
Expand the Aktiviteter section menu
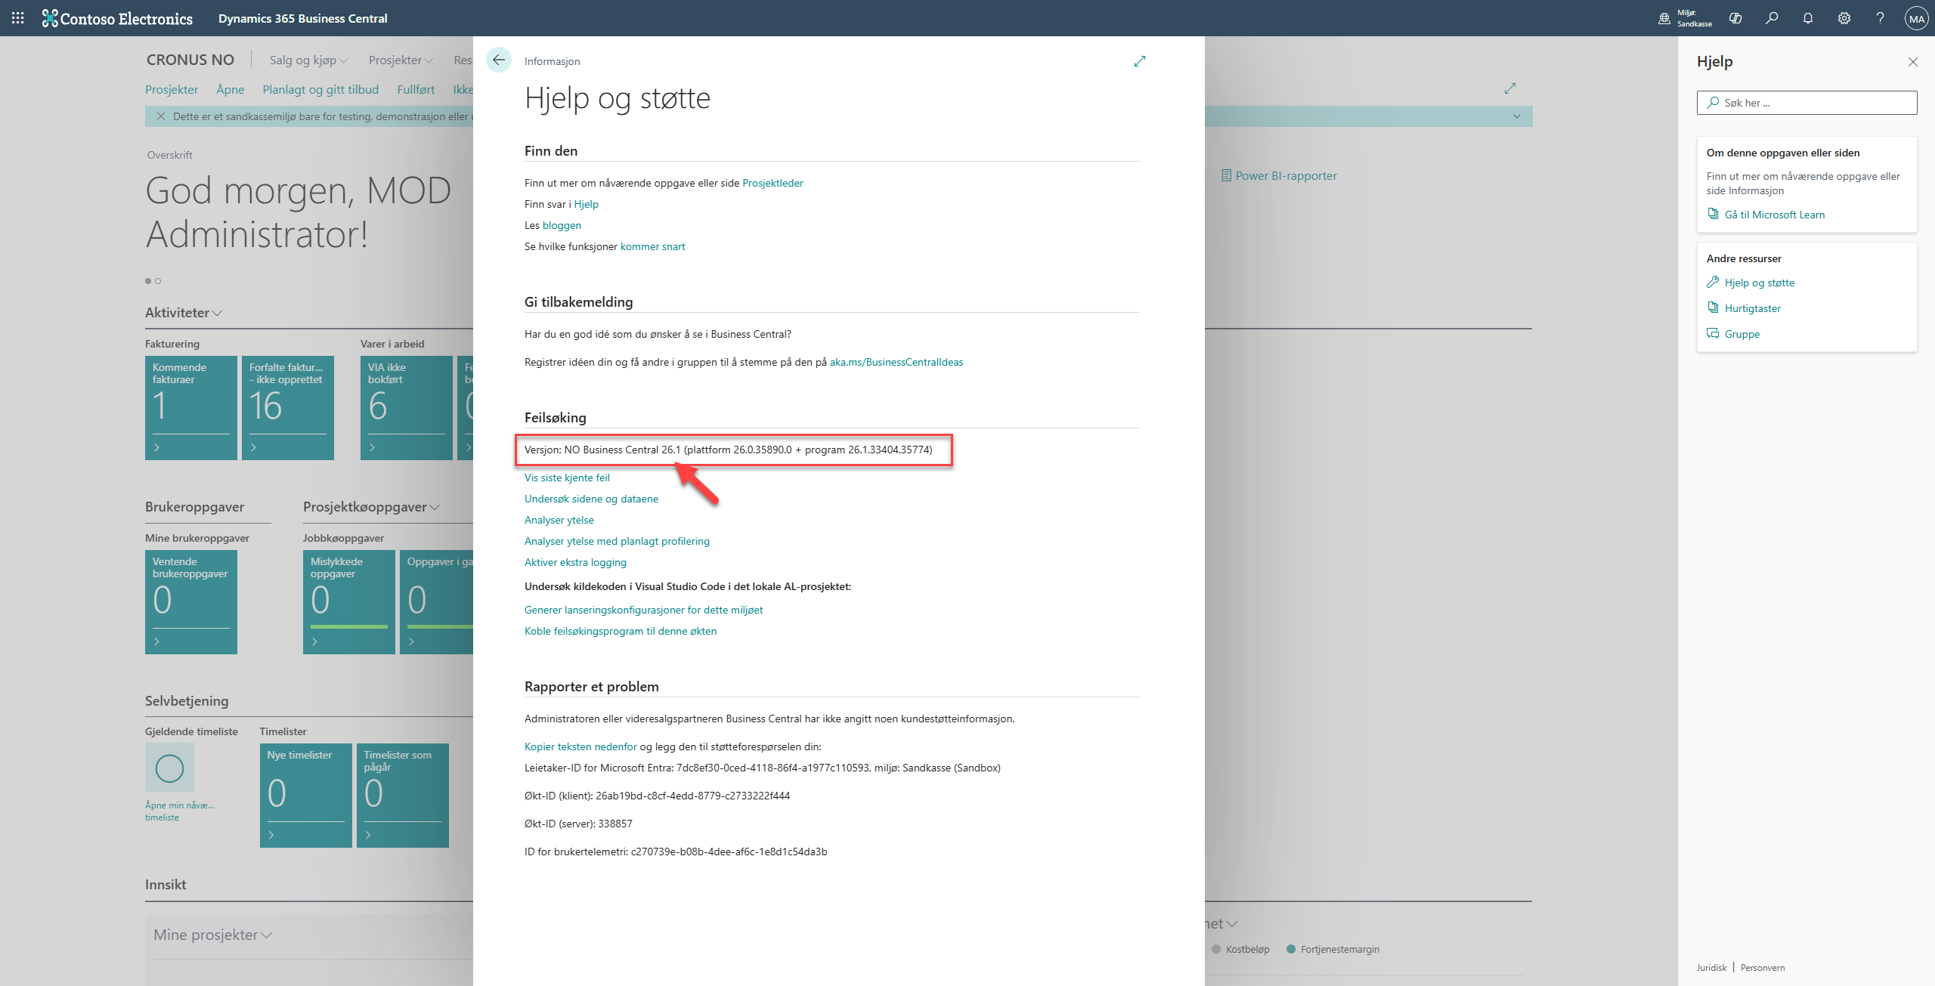(x=184, y=312)
